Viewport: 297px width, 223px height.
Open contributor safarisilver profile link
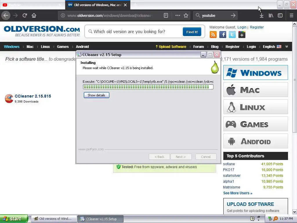232,176
